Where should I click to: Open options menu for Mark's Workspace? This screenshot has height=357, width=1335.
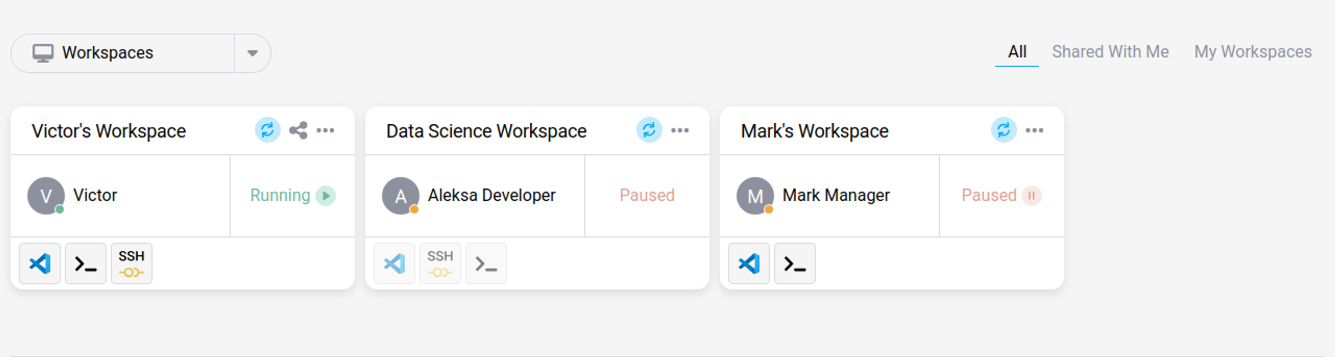point(1034,131)
